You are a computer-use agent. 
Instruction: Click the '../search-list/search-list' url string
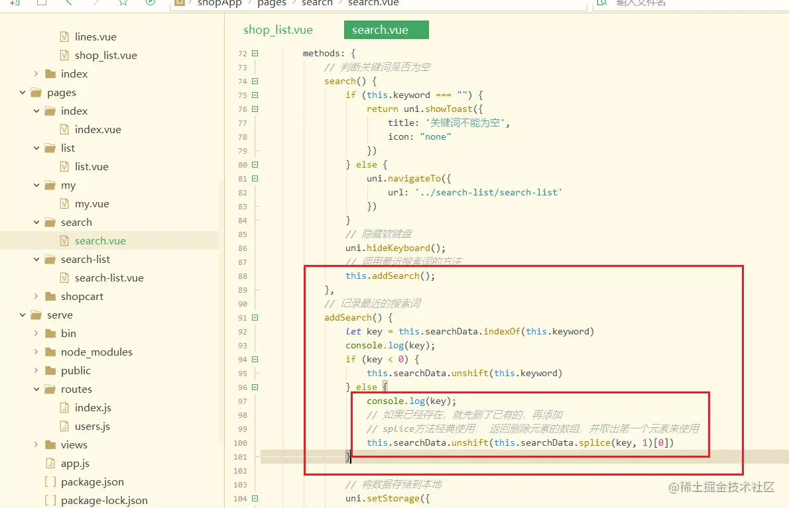pos(489,193)
